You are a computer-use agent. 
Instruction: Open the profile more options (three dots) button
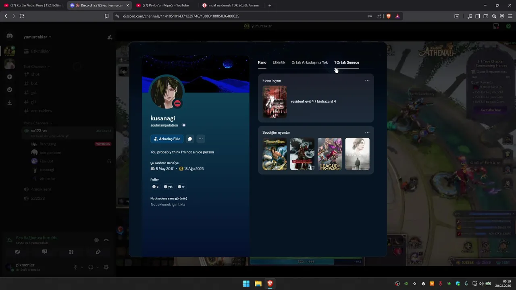coord(201,139)
